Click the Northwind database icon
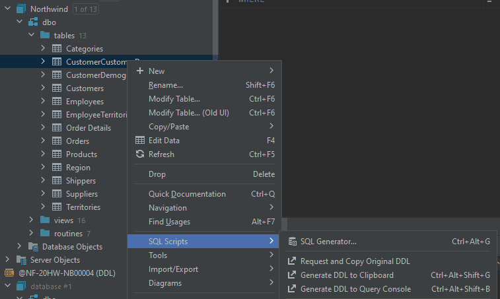This screenshot has width=500, height=299. coord(20,9)
